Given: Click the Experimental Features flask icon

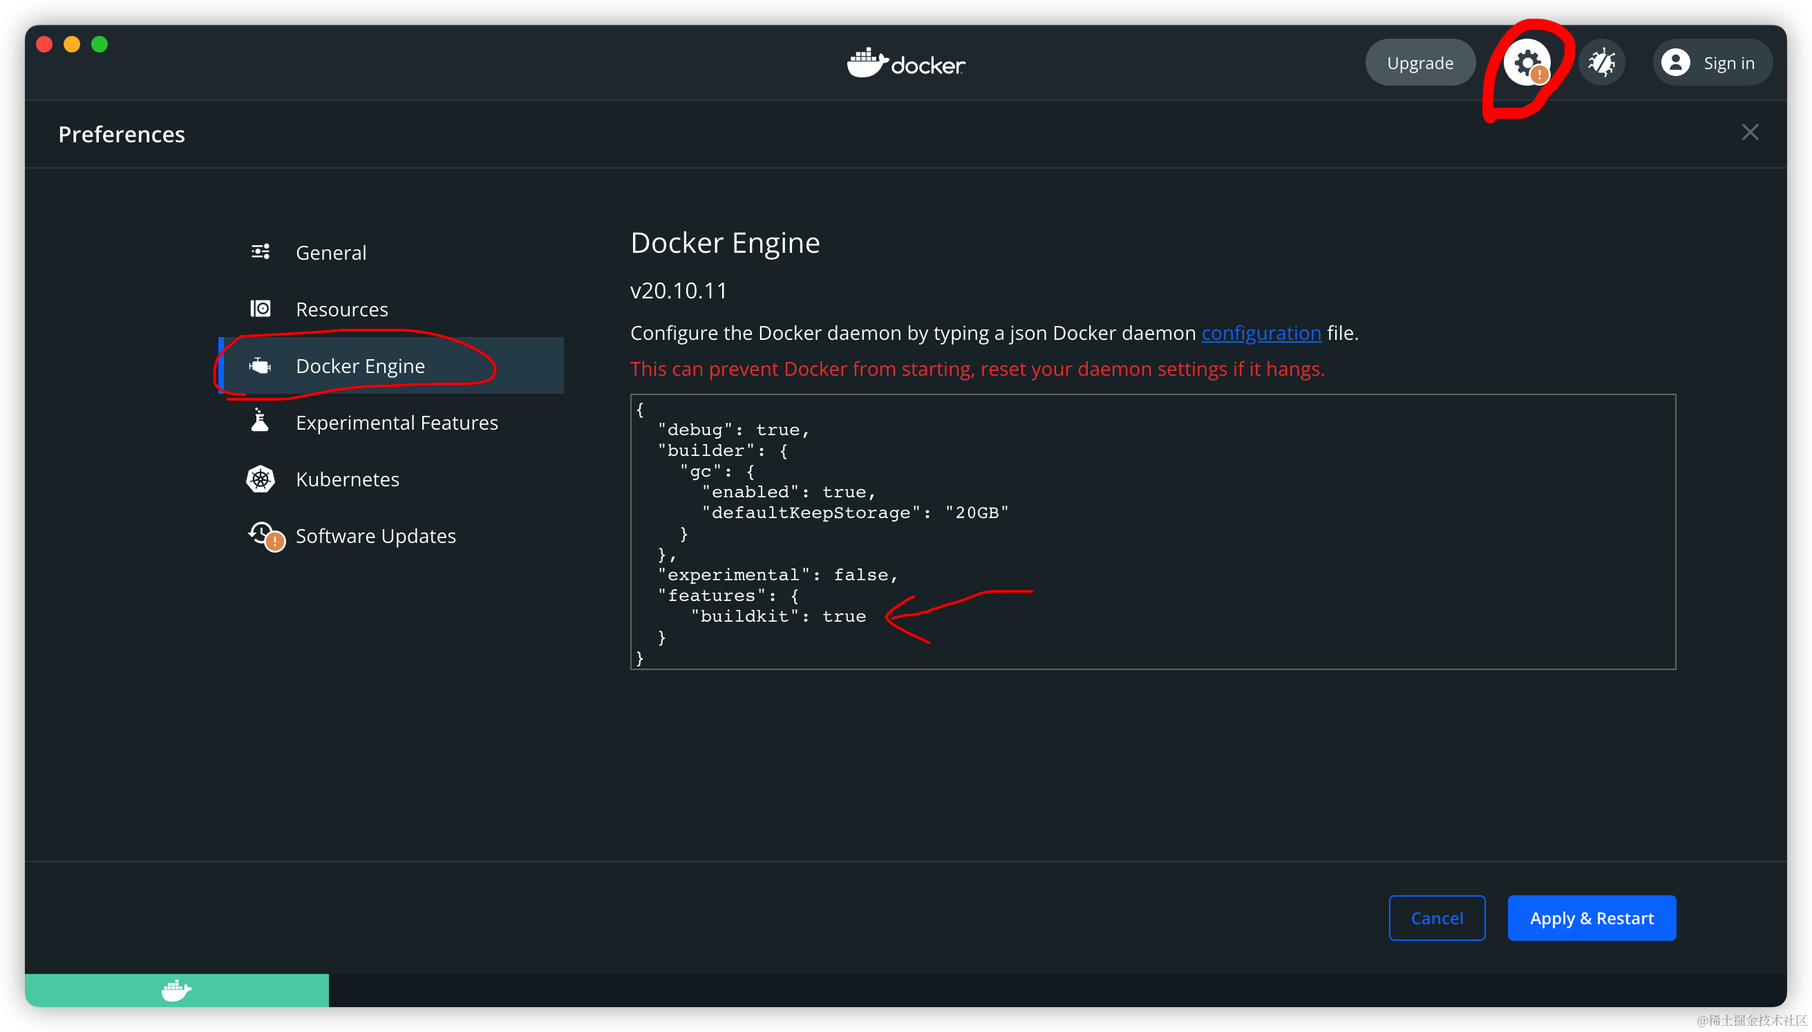Looking at the screenshot, I should pyautogui.click(x=260, y=420).
